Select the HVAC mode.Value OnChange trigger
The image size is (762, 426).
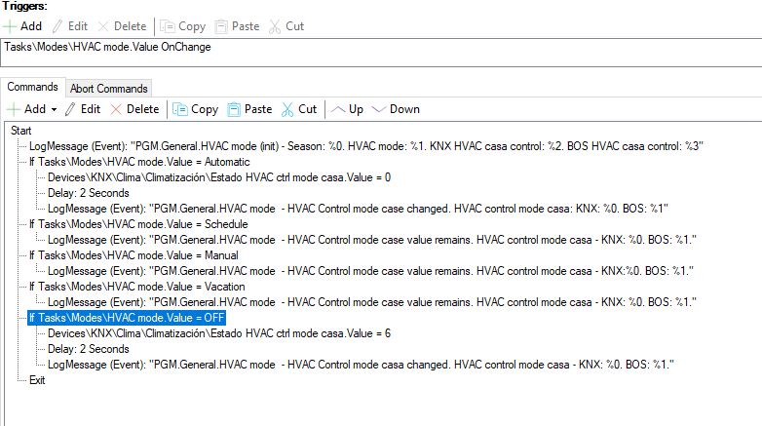(107, 46)
